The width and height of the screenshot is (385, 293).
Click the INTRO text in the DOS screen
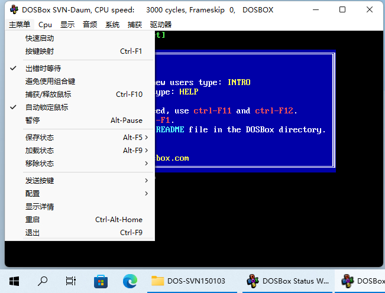coord(239,82)
